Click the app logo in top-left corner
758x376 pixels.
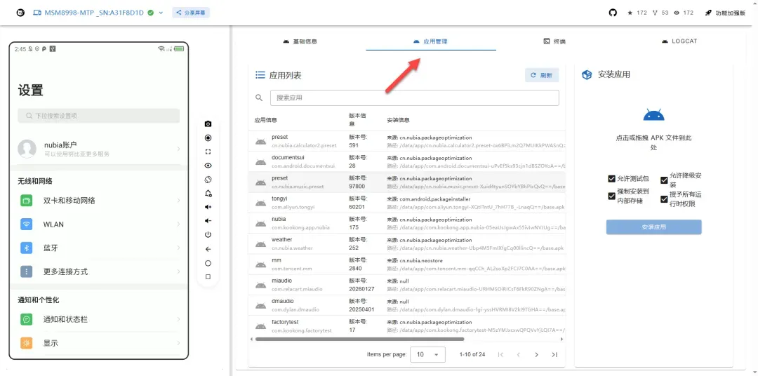20,13
